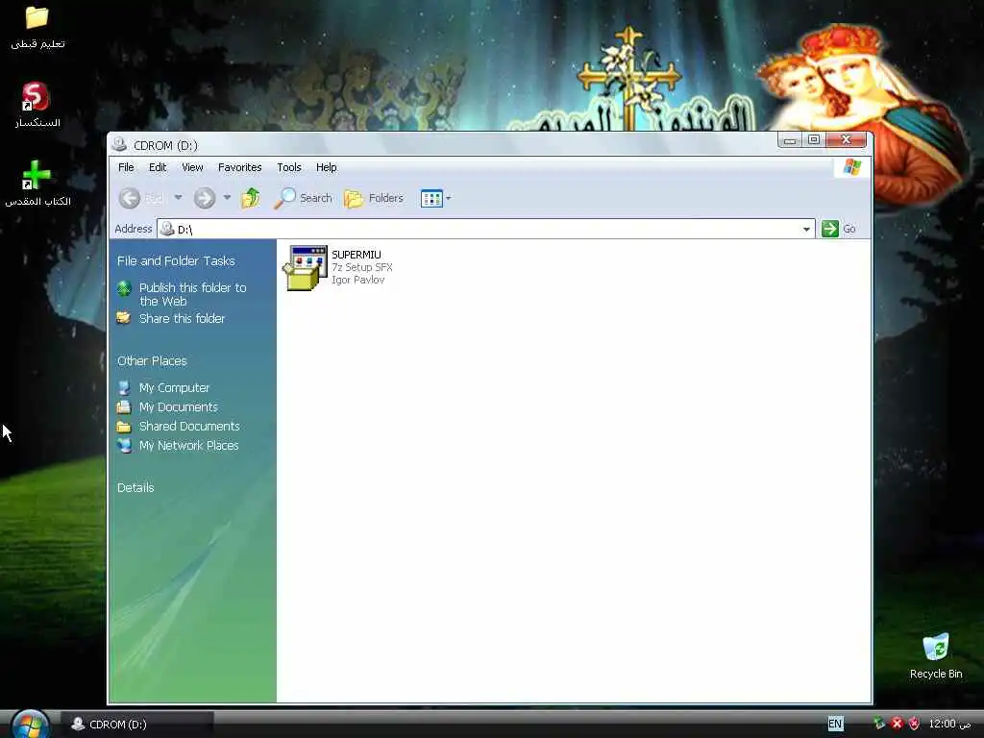
Task: Open the Edit menu
Action: coord(158,167)
